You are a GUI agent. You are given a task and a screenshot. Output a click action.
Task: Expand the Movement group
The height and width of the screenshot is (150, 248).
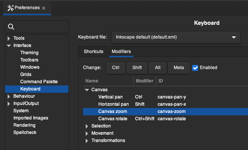87,134
